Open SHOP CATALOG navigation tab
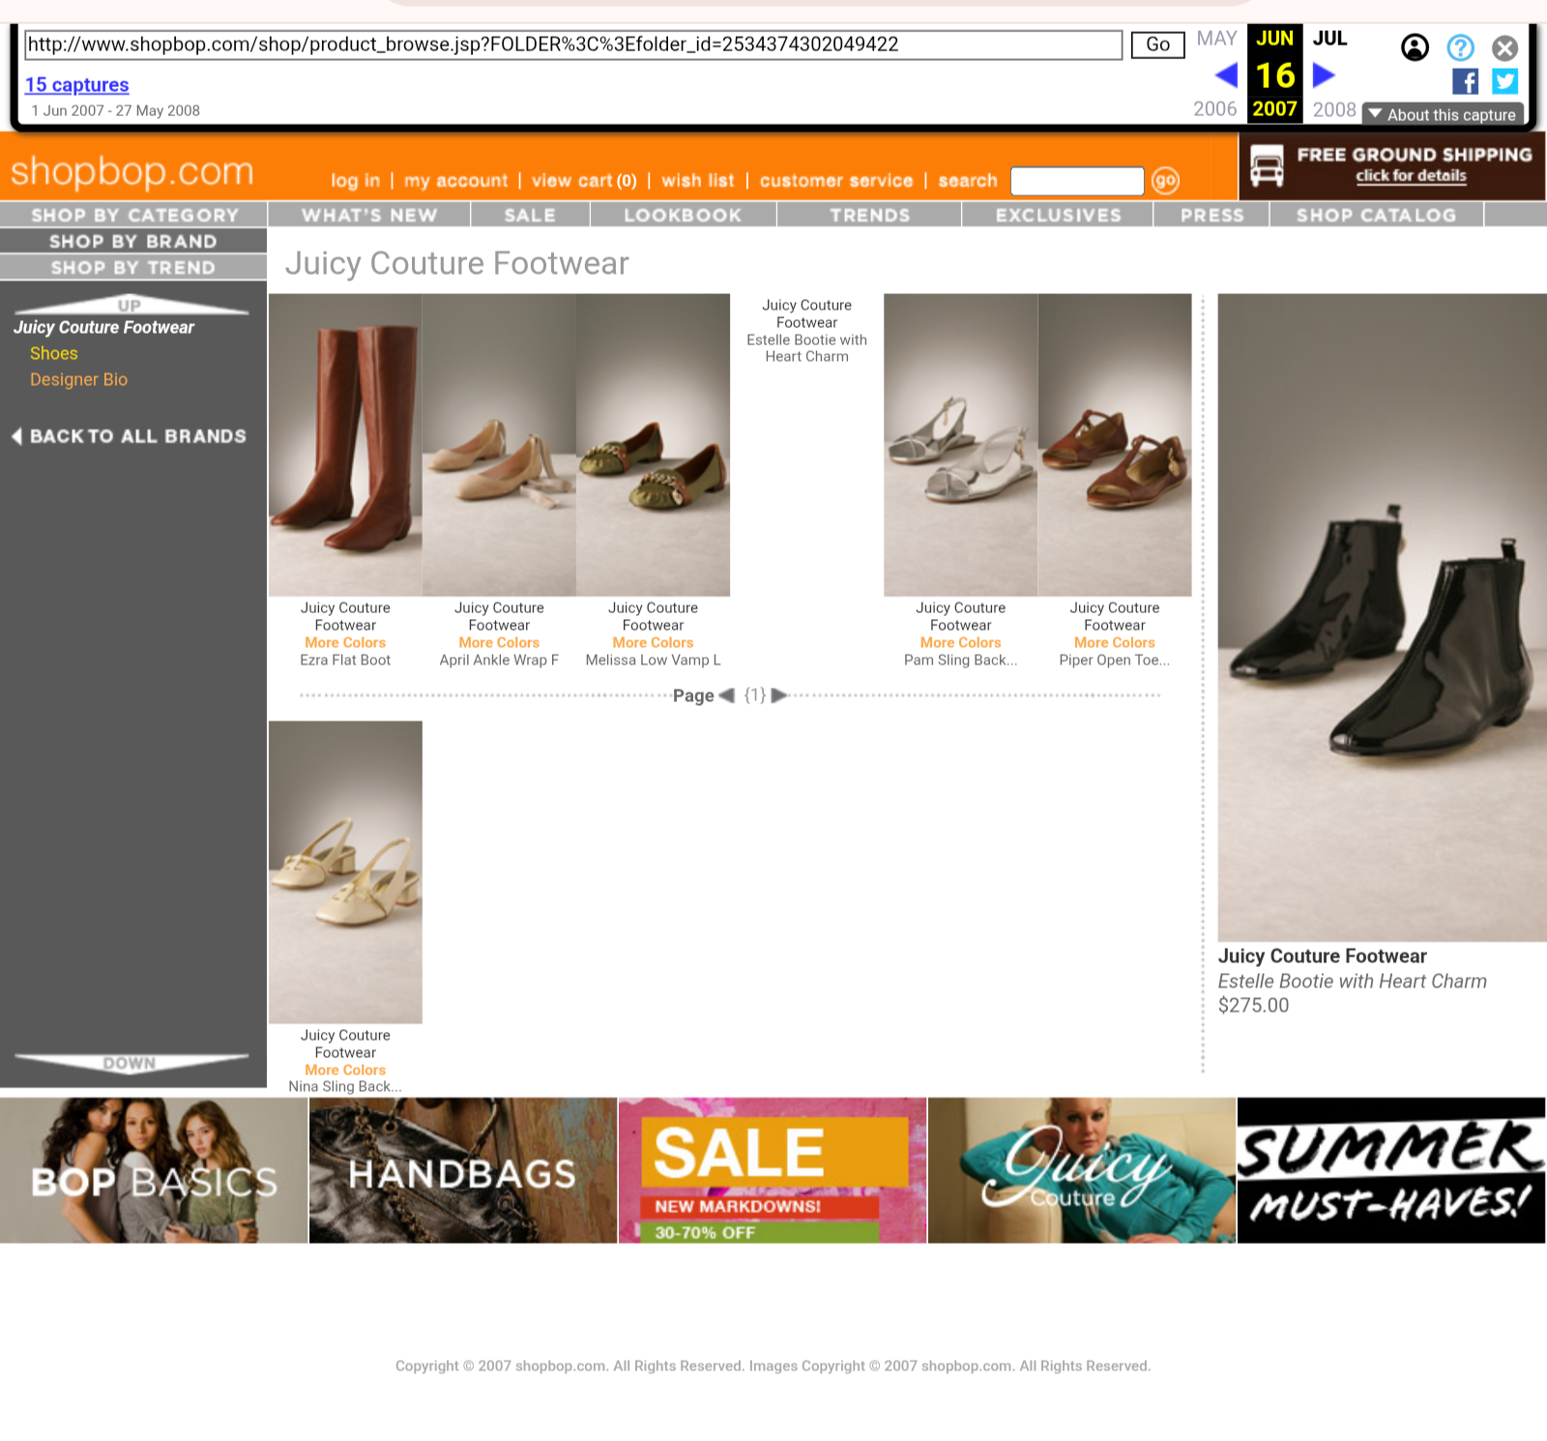The height and width of the screenshot is (1441, 1547). pyautogui.click(x=1376, y=215)
